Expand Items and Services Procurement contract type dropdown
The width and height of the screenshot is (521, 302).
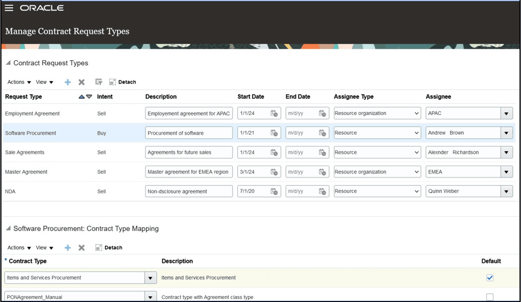pyautogui.click(x=150, y=278)
